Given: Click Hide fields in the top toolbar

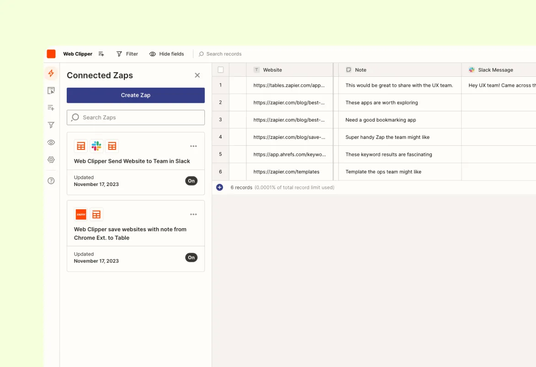Looking at the screenshot, I should 166,53.
